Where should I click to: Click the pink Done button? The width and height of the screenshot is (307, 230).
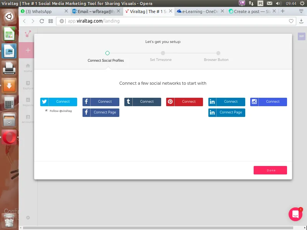pyautogui.click(x=270, y=170)
